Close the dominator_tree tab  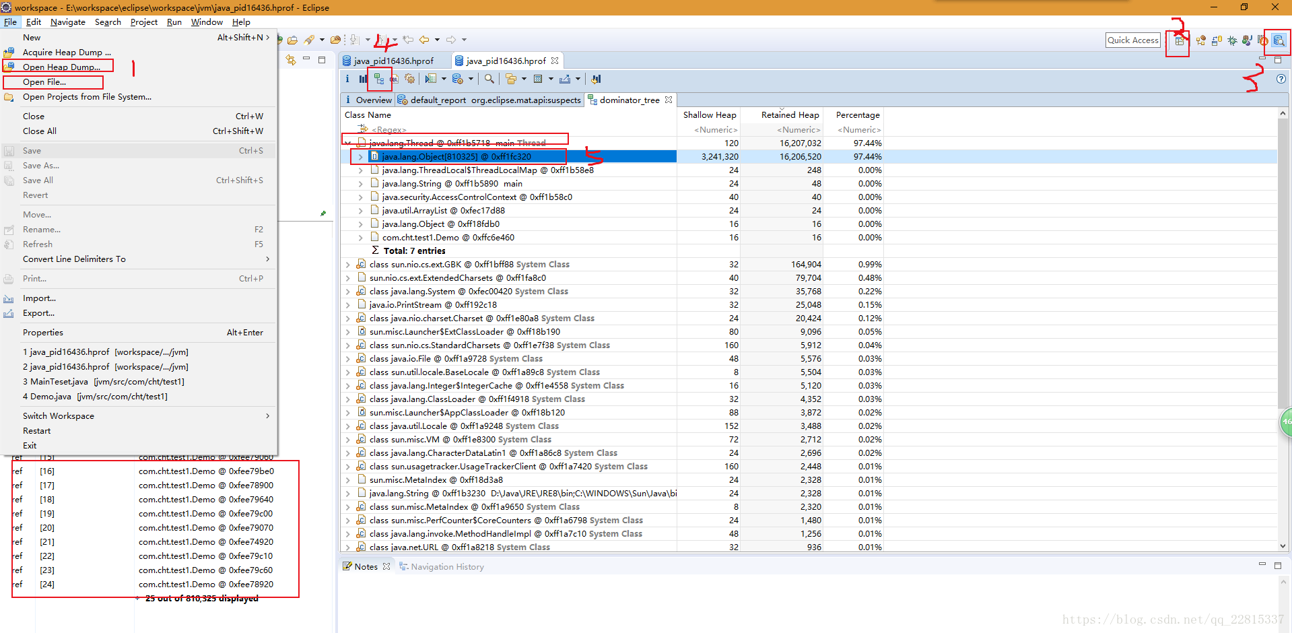pyautogui.click(x=669, y=100)
